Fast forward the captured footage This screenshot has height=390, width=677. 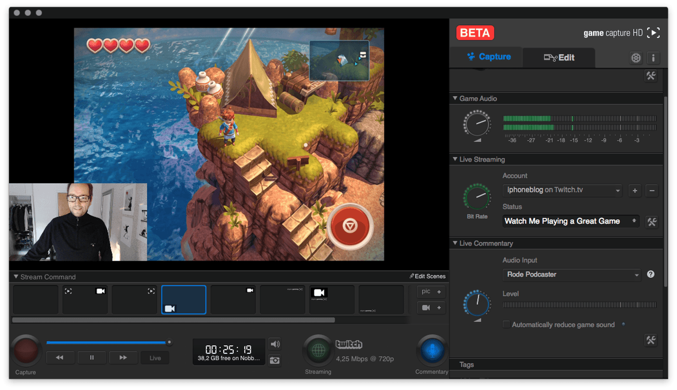pyautogui.click(x=123, y=358)
